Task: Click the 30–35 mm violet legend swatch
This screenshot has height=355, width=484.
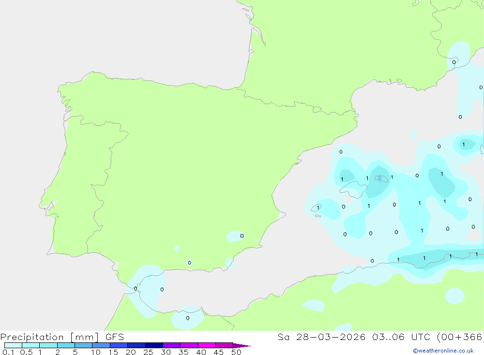Action: click(x=172, y=345)
